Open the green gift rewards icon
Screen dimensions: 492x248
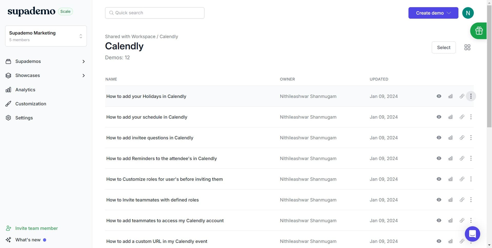tap(479, 31)
